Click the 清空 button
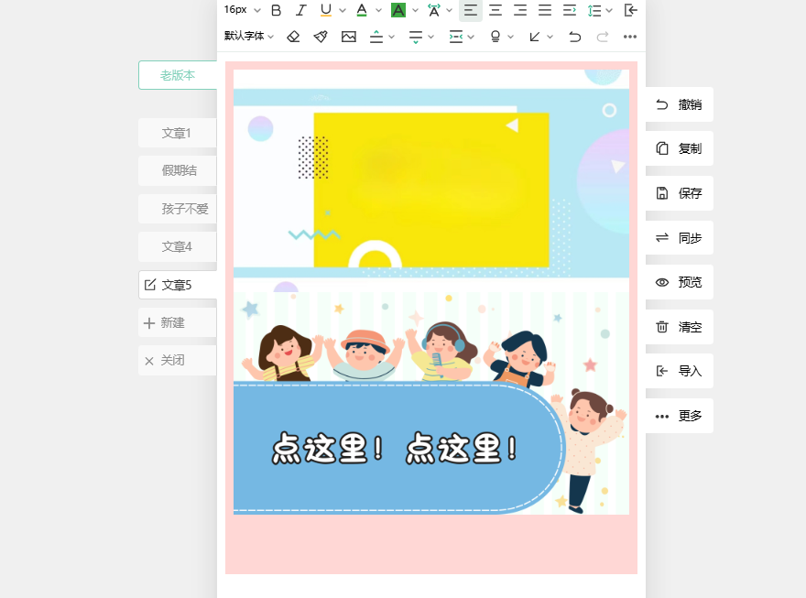Viewport: 806px width, 598px height. click(x=679, y=327)
